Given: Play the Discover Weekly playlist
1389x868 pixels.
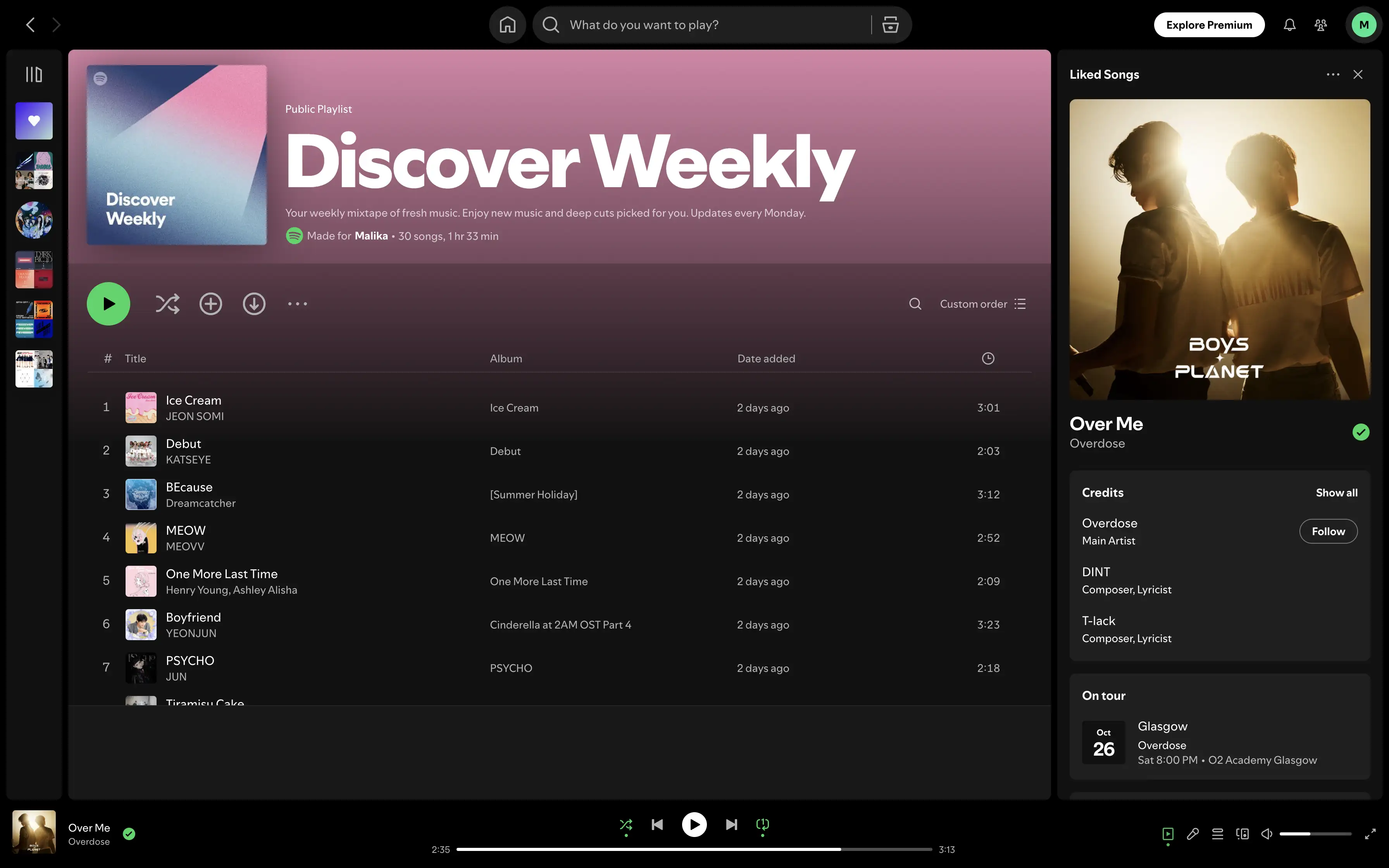Looking at the screenshot, I should point(109,304).
